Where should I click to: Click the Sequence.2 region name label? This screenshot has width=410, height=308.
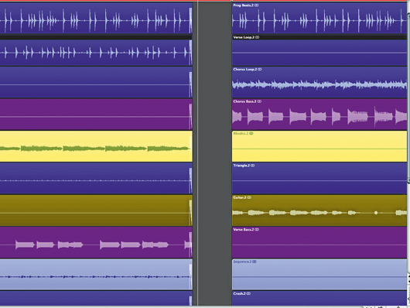coord(242,262)
